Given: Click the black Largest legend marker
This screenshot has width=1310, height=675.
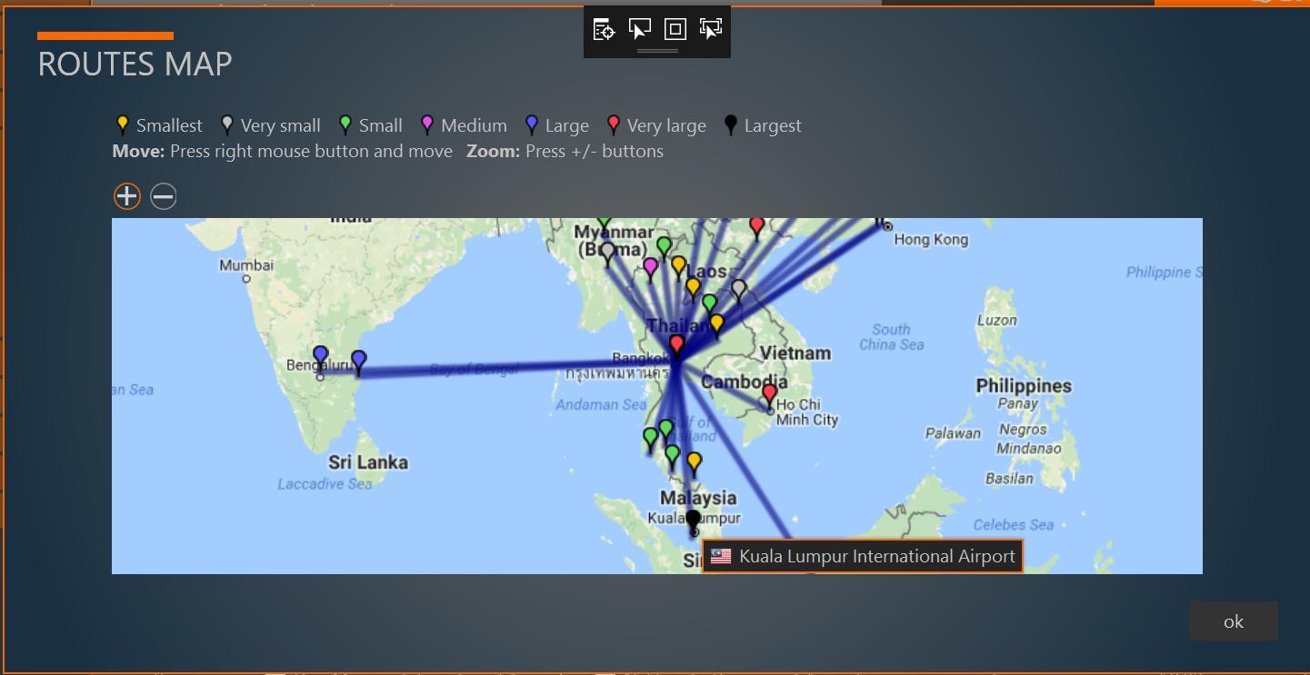Looking at the screenshot, I should pos(731,124).
